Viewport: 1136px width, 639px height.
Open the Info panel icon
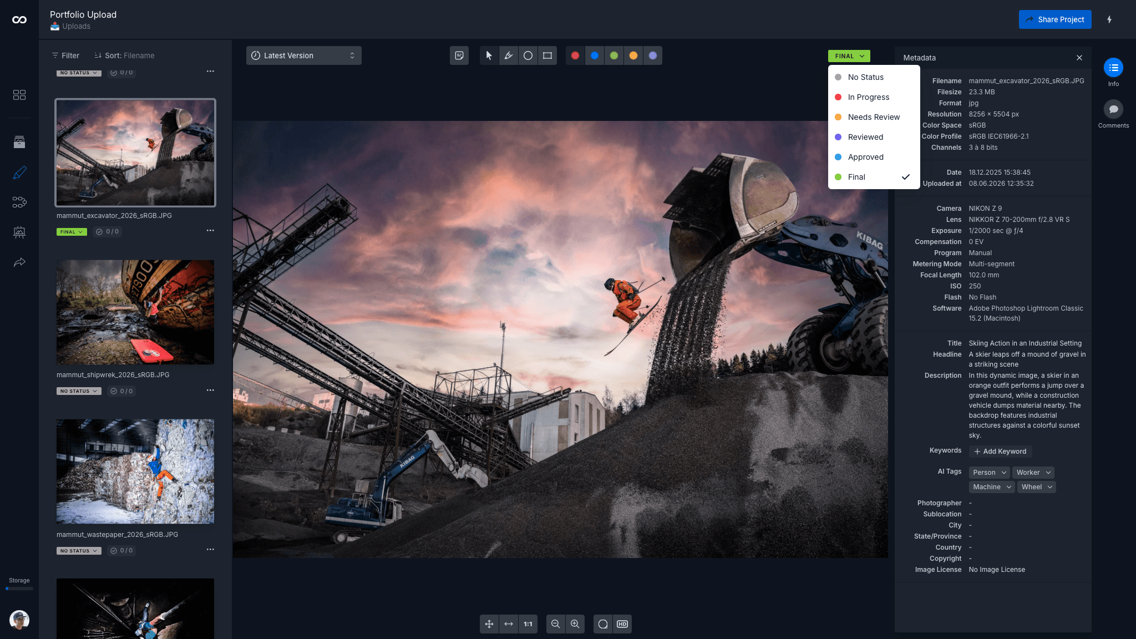[x=1113, y=68]
